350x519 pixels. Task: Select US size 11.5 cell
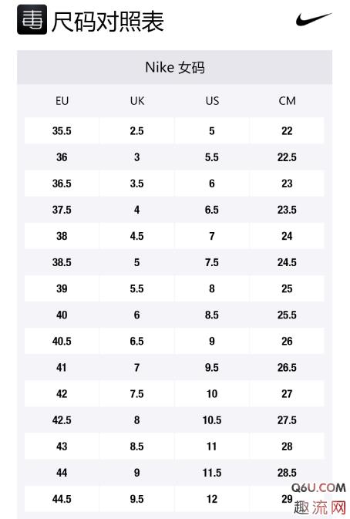[212, 473]
